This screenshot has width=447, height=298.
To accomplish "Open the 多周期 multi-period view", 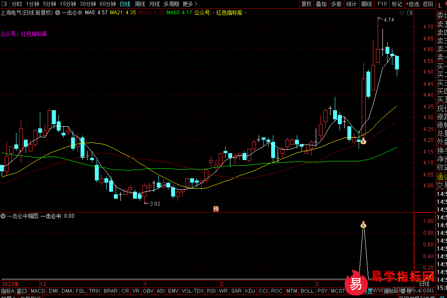I will [172, 4].
